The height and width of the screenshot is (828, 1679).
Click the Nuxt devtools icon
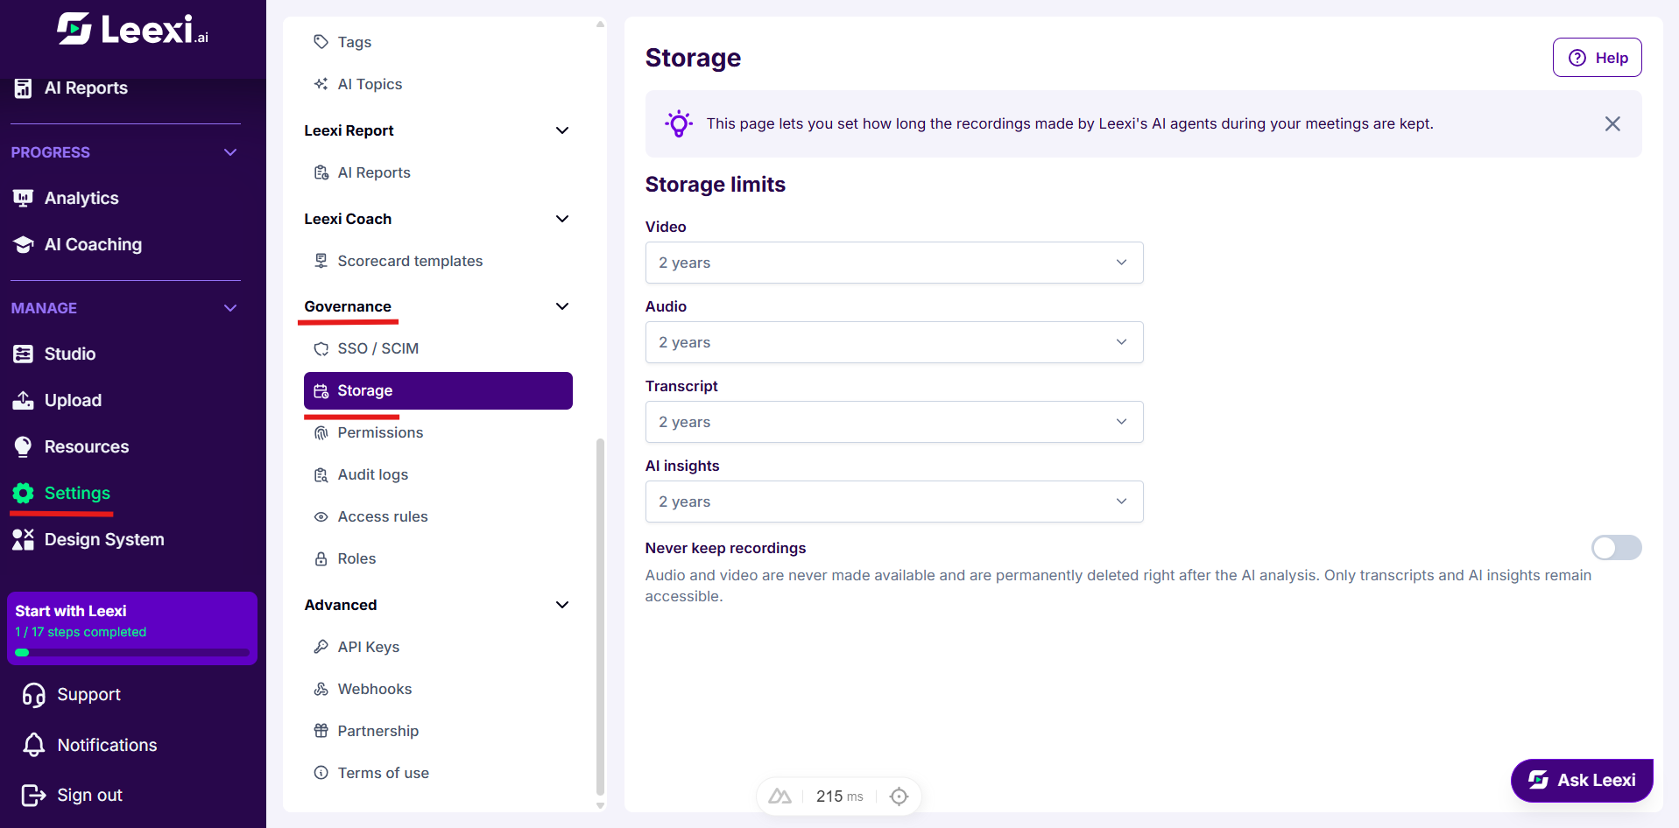pos(780,796)
